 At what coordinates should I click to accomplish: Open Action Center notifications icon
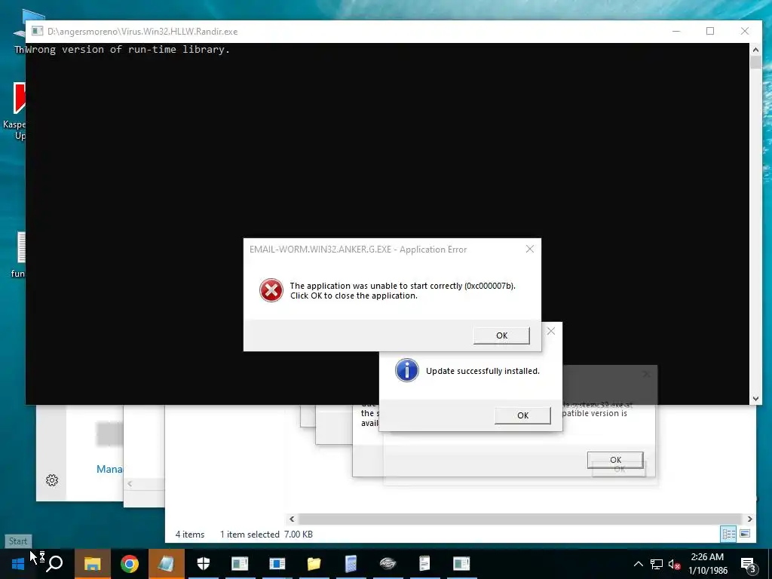(748, 565)
